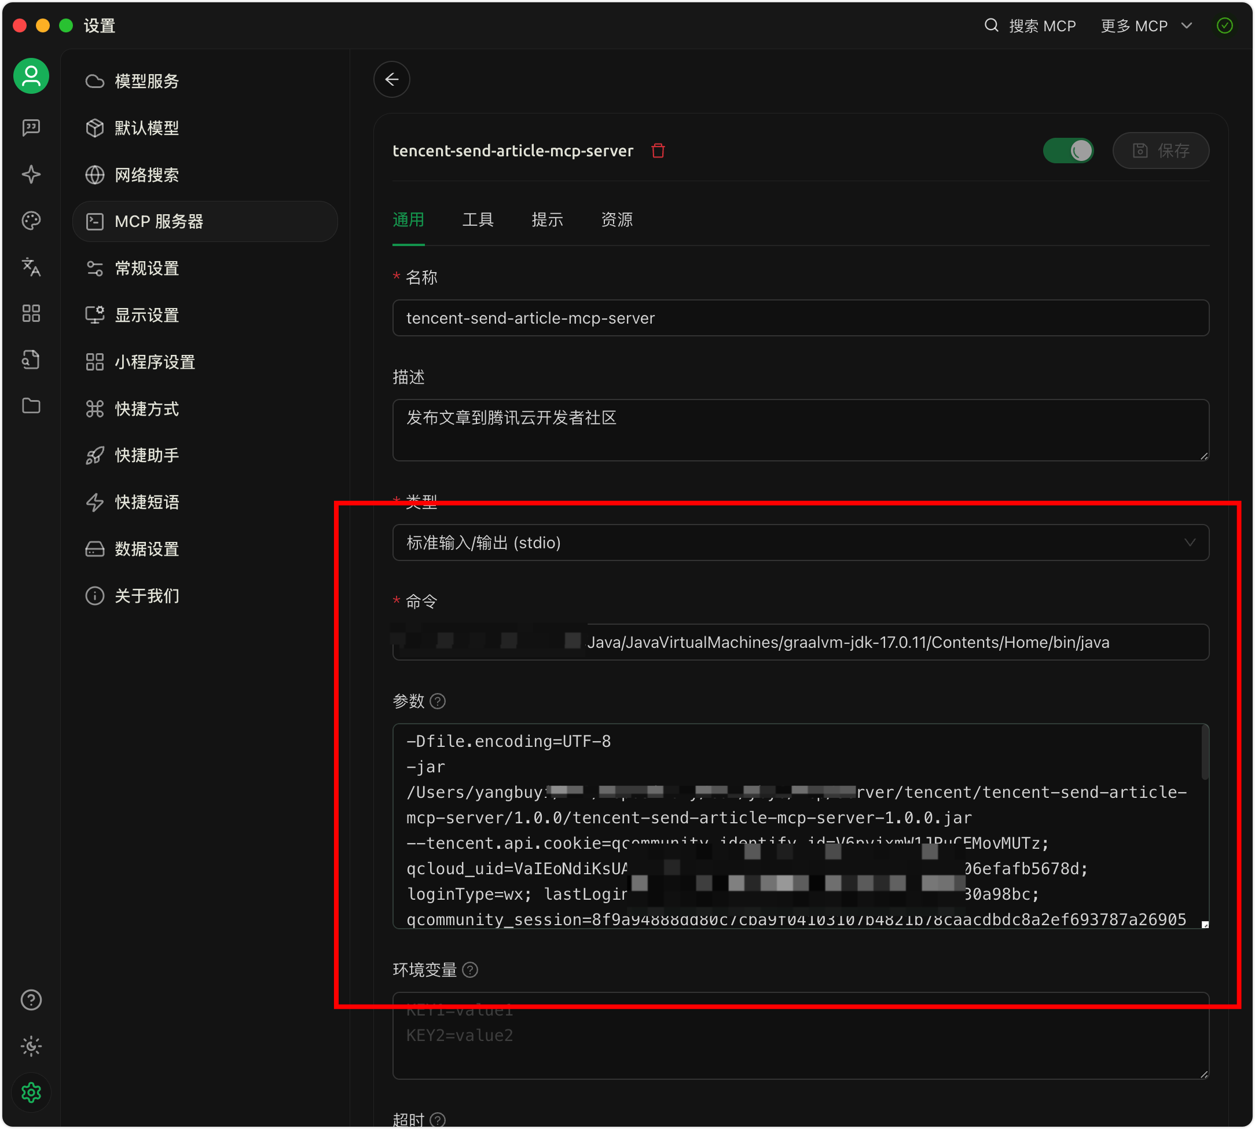Expand the 更多 MCP dropdown
The image size is (1255, 1129).
coord(1146,26)
